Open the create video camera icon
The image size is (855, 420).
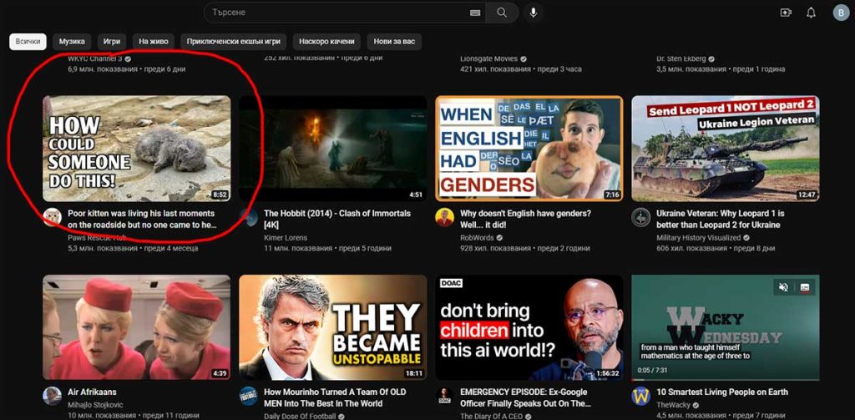[x=786, y=13]
